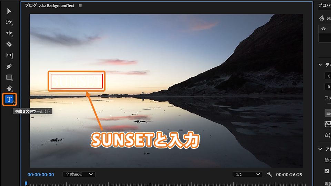The width and height of the screenshot is (331, 186).
Task: Select the Hand tool
Action: coord(9,88)
